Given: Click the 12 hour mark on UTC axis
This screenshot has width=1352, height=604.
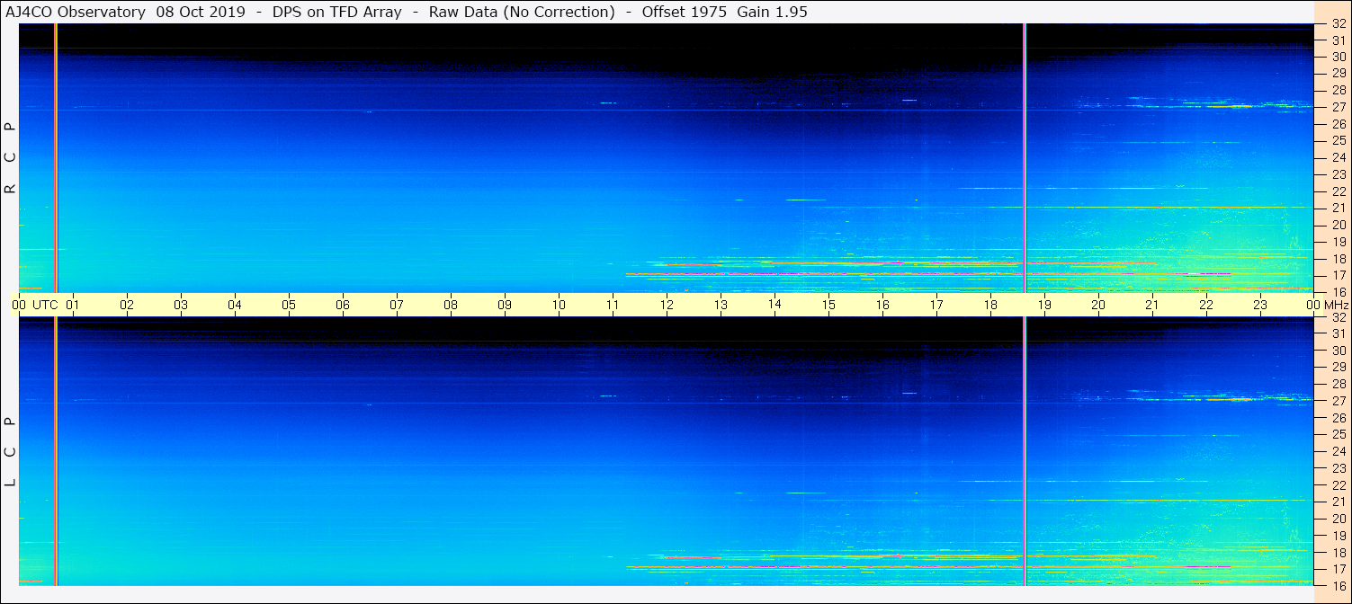Looking at the screenshot, I should 667,305.
